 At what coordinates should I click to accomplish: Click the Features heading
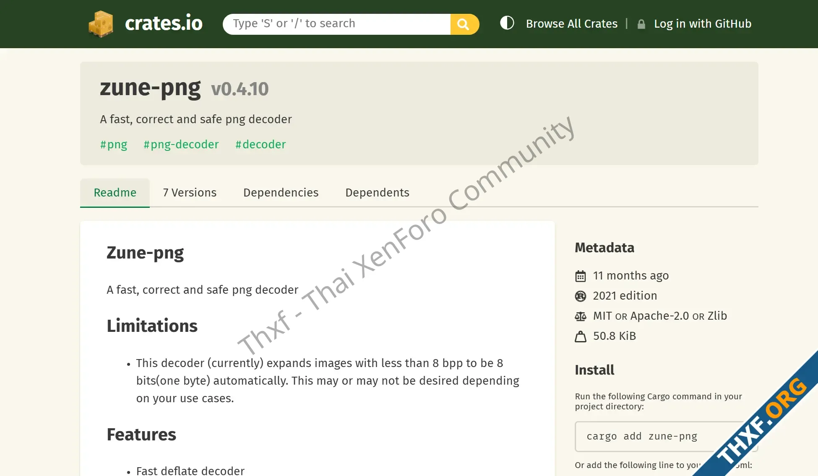(141, 435)
